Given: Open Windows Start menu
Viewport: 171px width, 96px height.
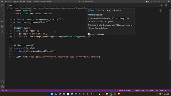Looking at the screenshot, I should point(52,94).
